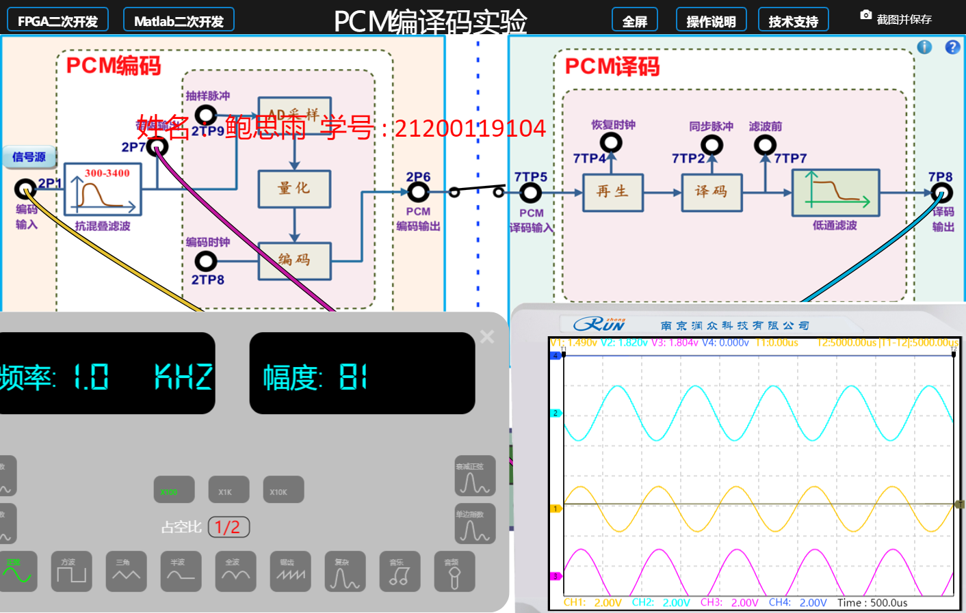This screenshot has height=613, width=966.
Task: Select the 方波 square waveform button
Action: pyautogui.click(x=71, y=571)
